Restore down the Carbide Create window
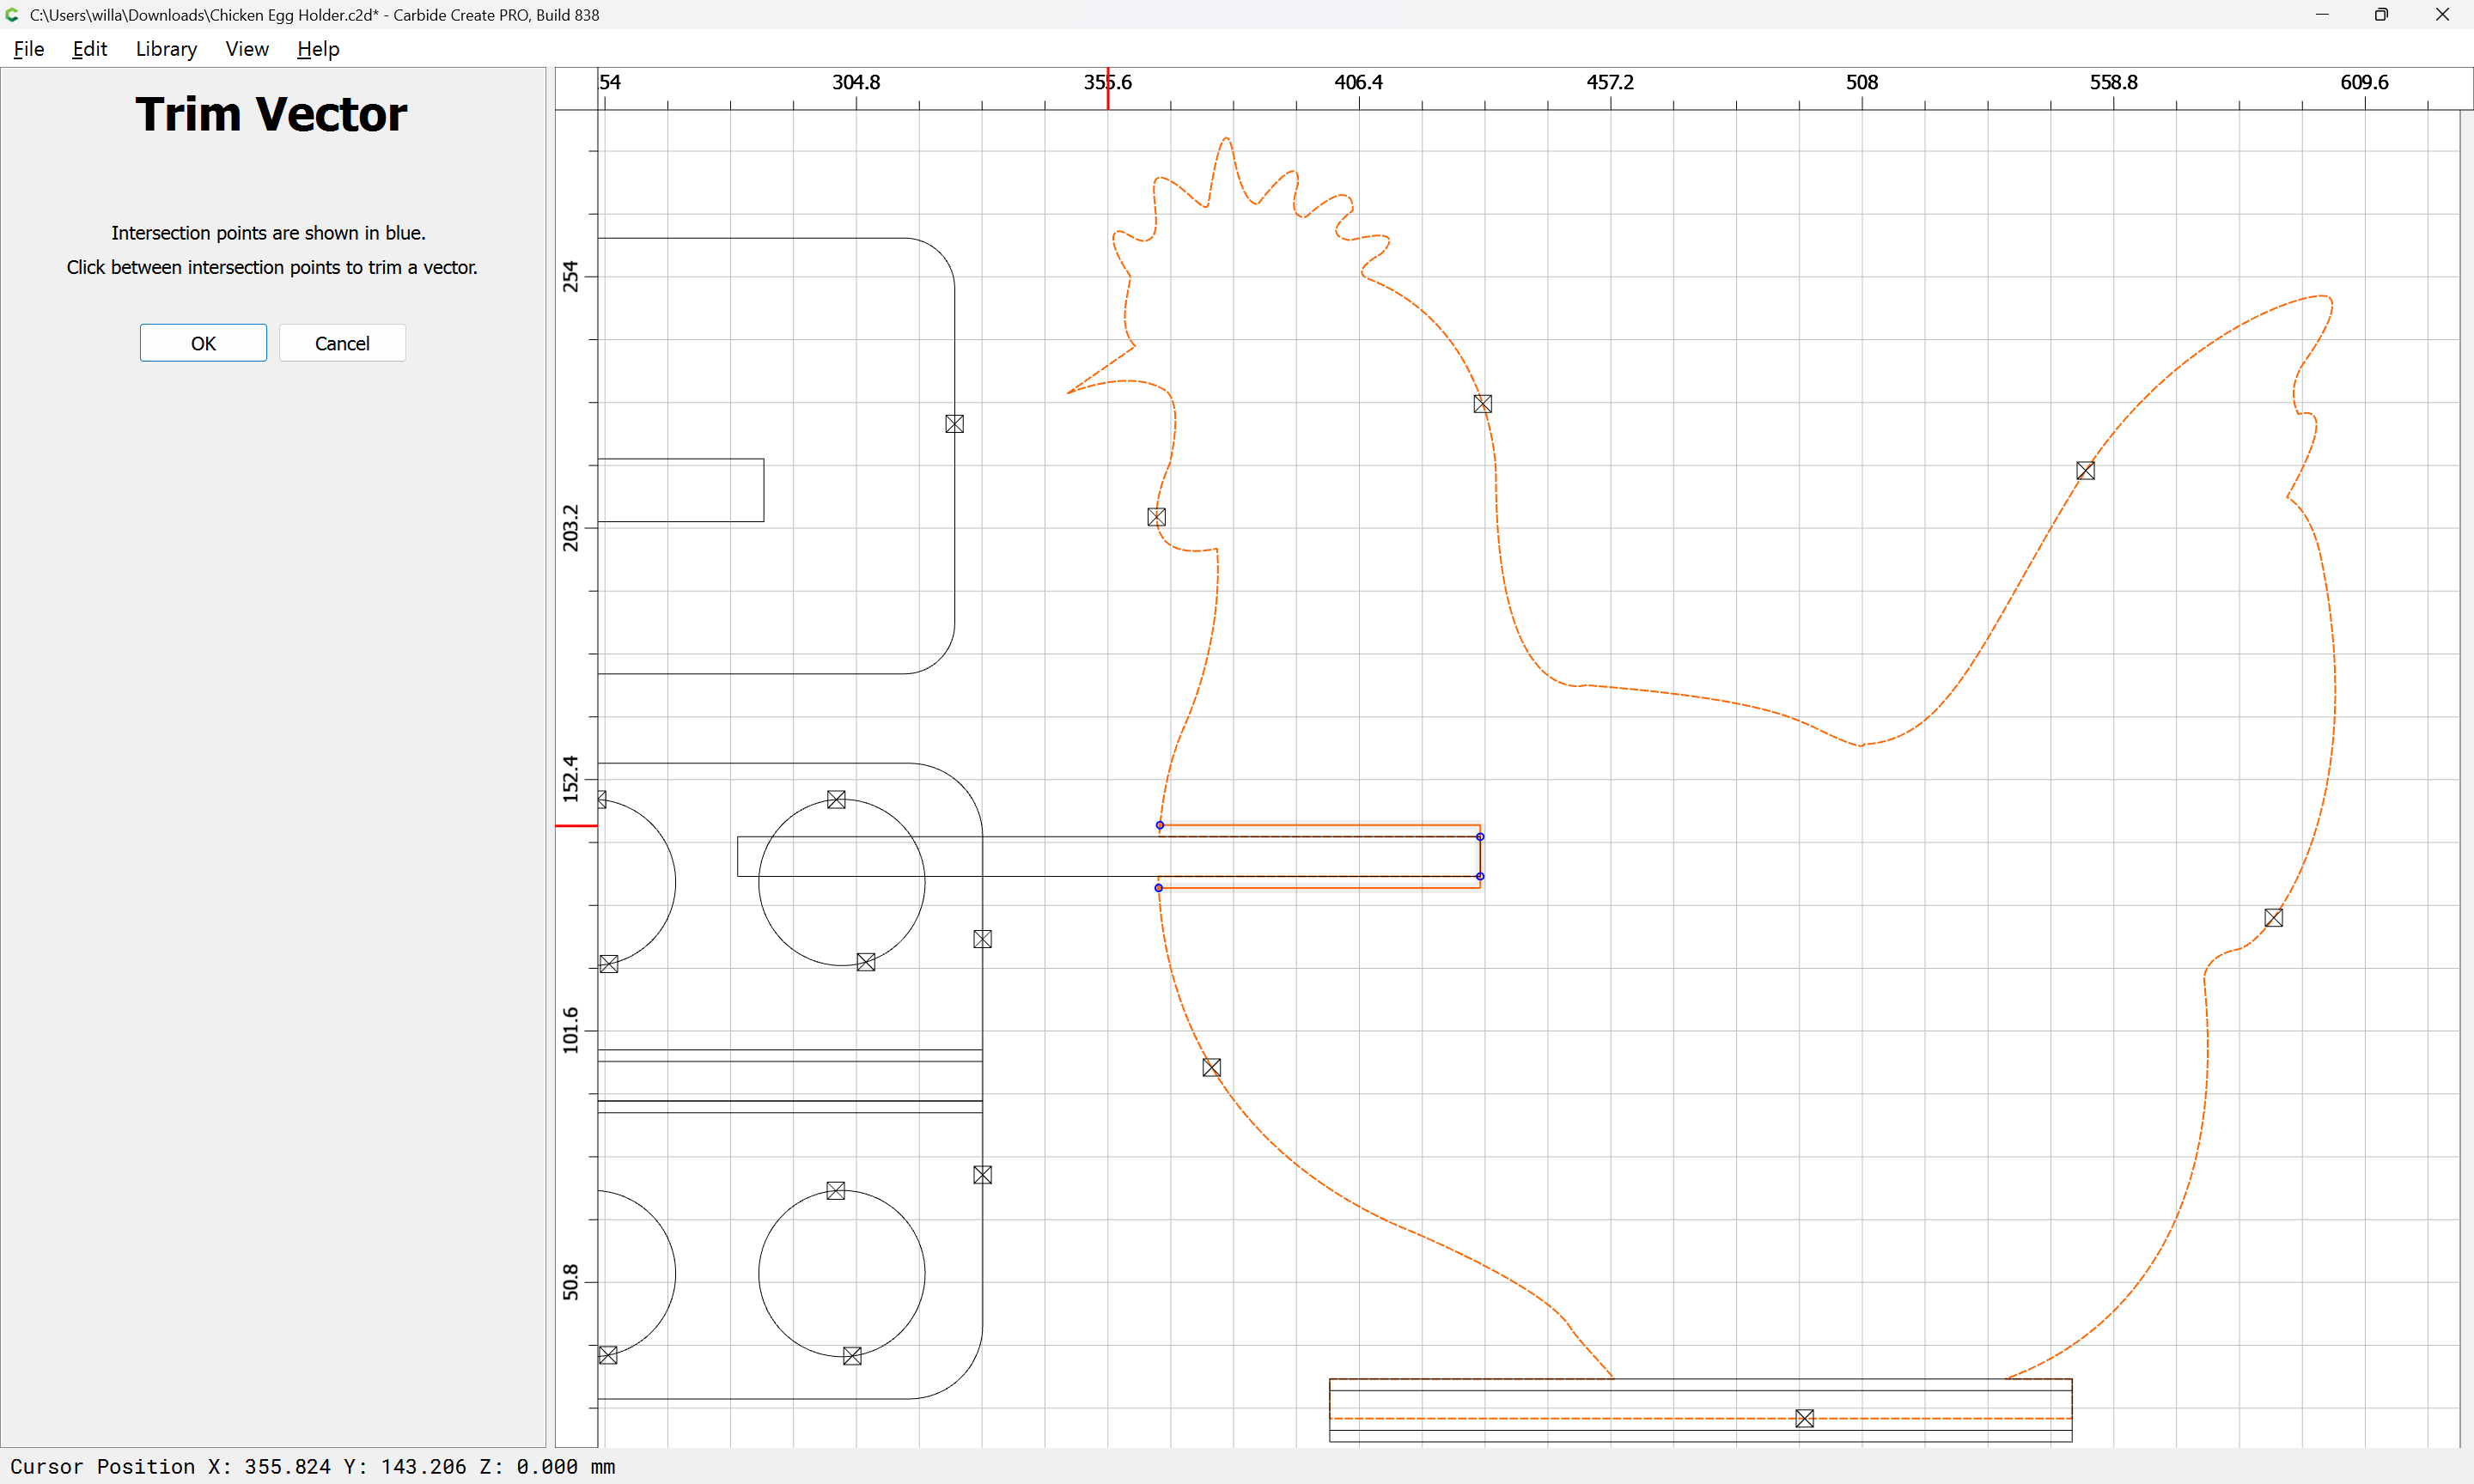Image resolution: width=2474 pixels, height=1484 pixels. pyautogui.click(x=2381, y=14)
